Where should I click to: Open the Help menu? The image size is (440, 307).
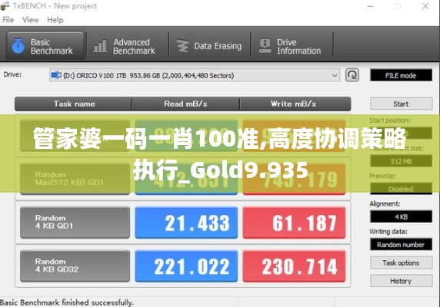[55, 20]
